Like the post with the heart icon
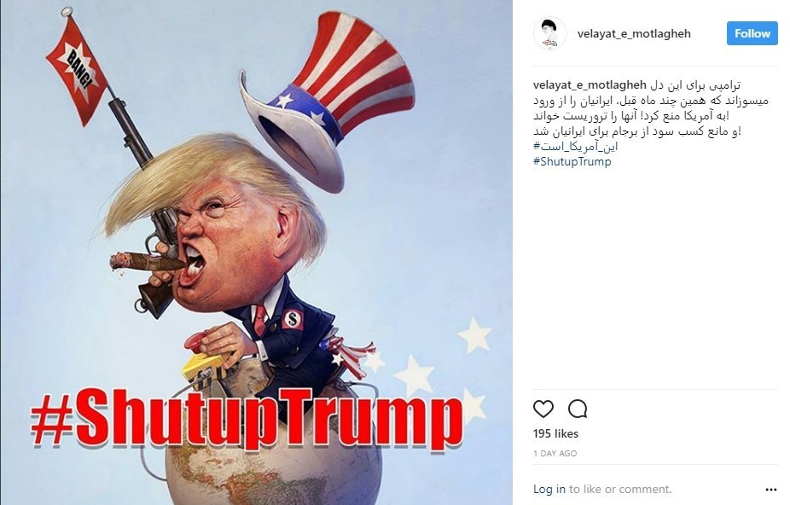Viewport: 790px width, 505px height. click(543, 409)
